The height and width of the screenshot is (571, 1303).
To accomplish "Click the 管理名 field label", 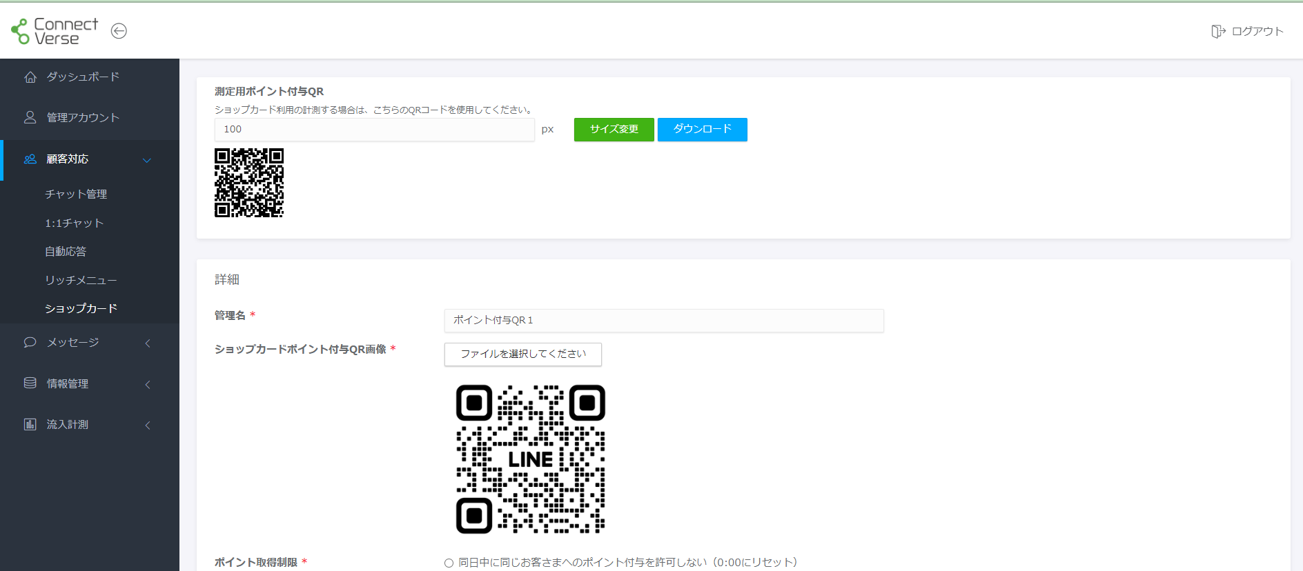I will [x=230, y=315].
